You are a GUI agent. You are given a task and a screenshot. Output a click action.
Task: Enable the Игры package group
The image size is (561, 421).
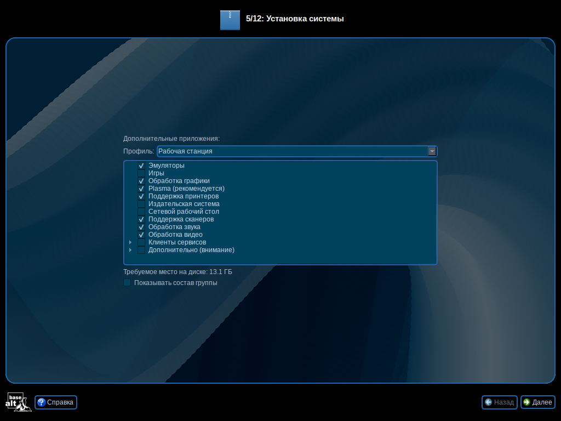pos(141,173)
